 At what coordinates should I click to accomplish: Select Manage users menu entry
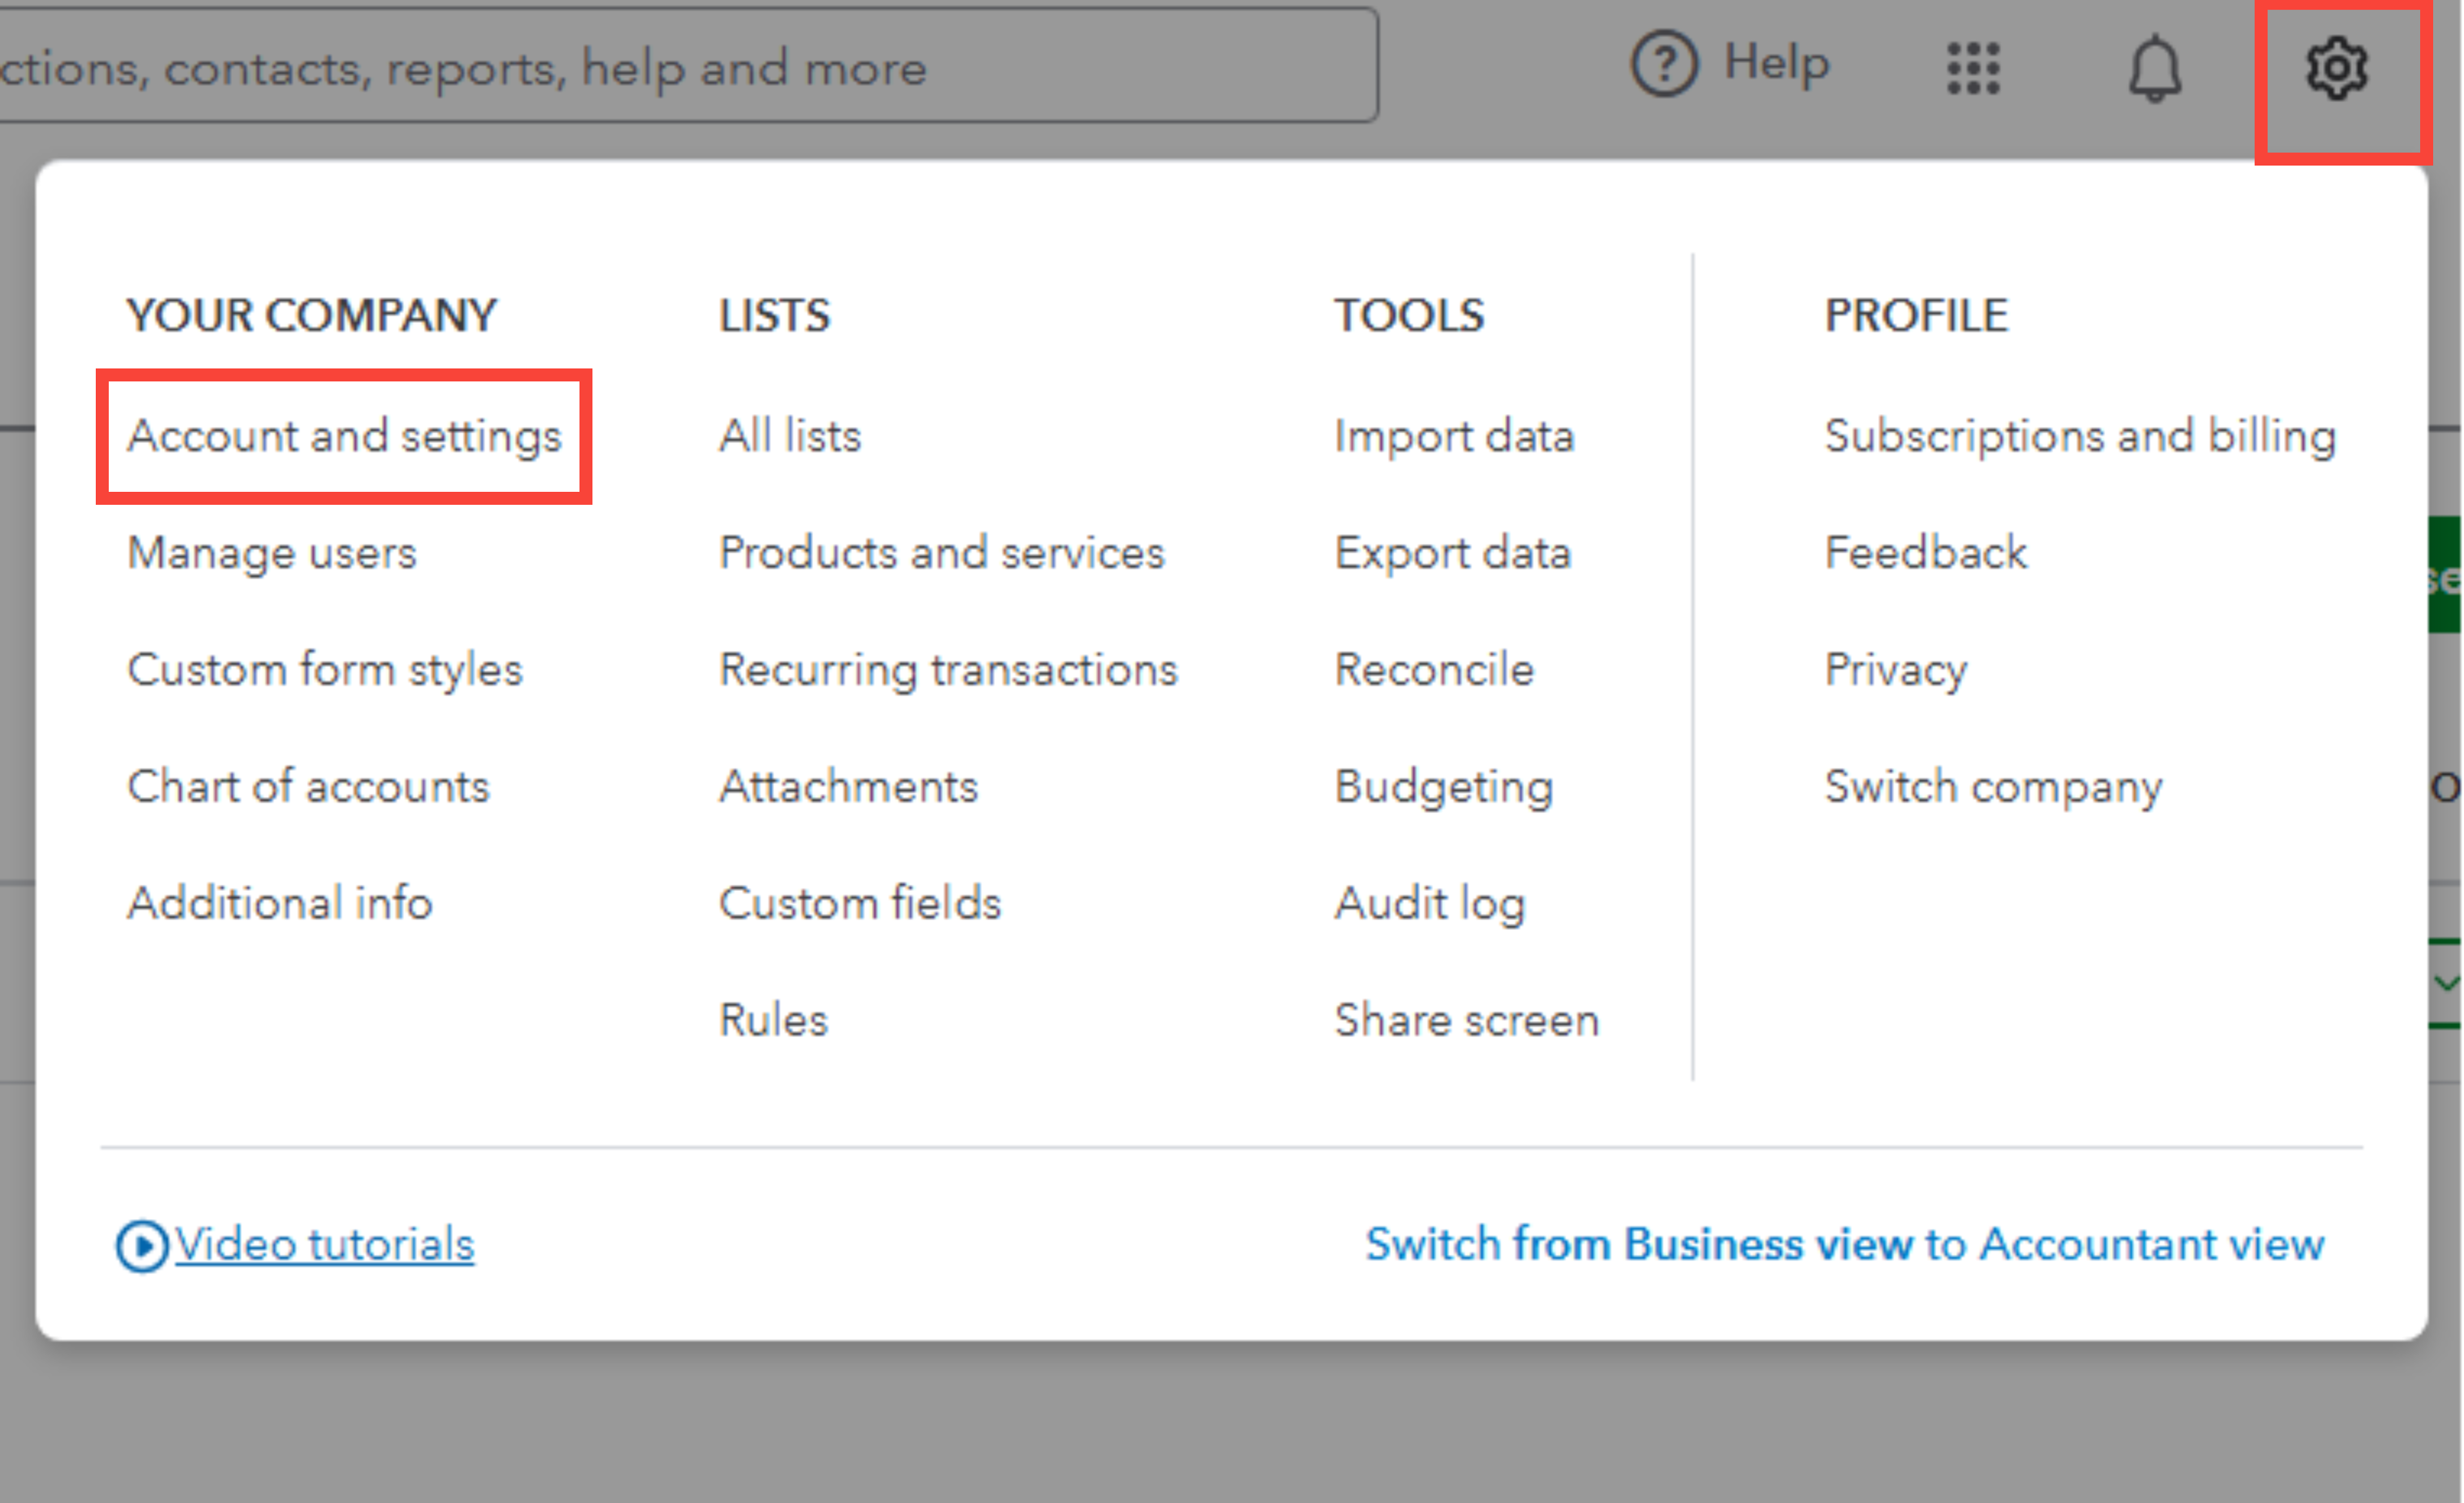coord(271,553)
